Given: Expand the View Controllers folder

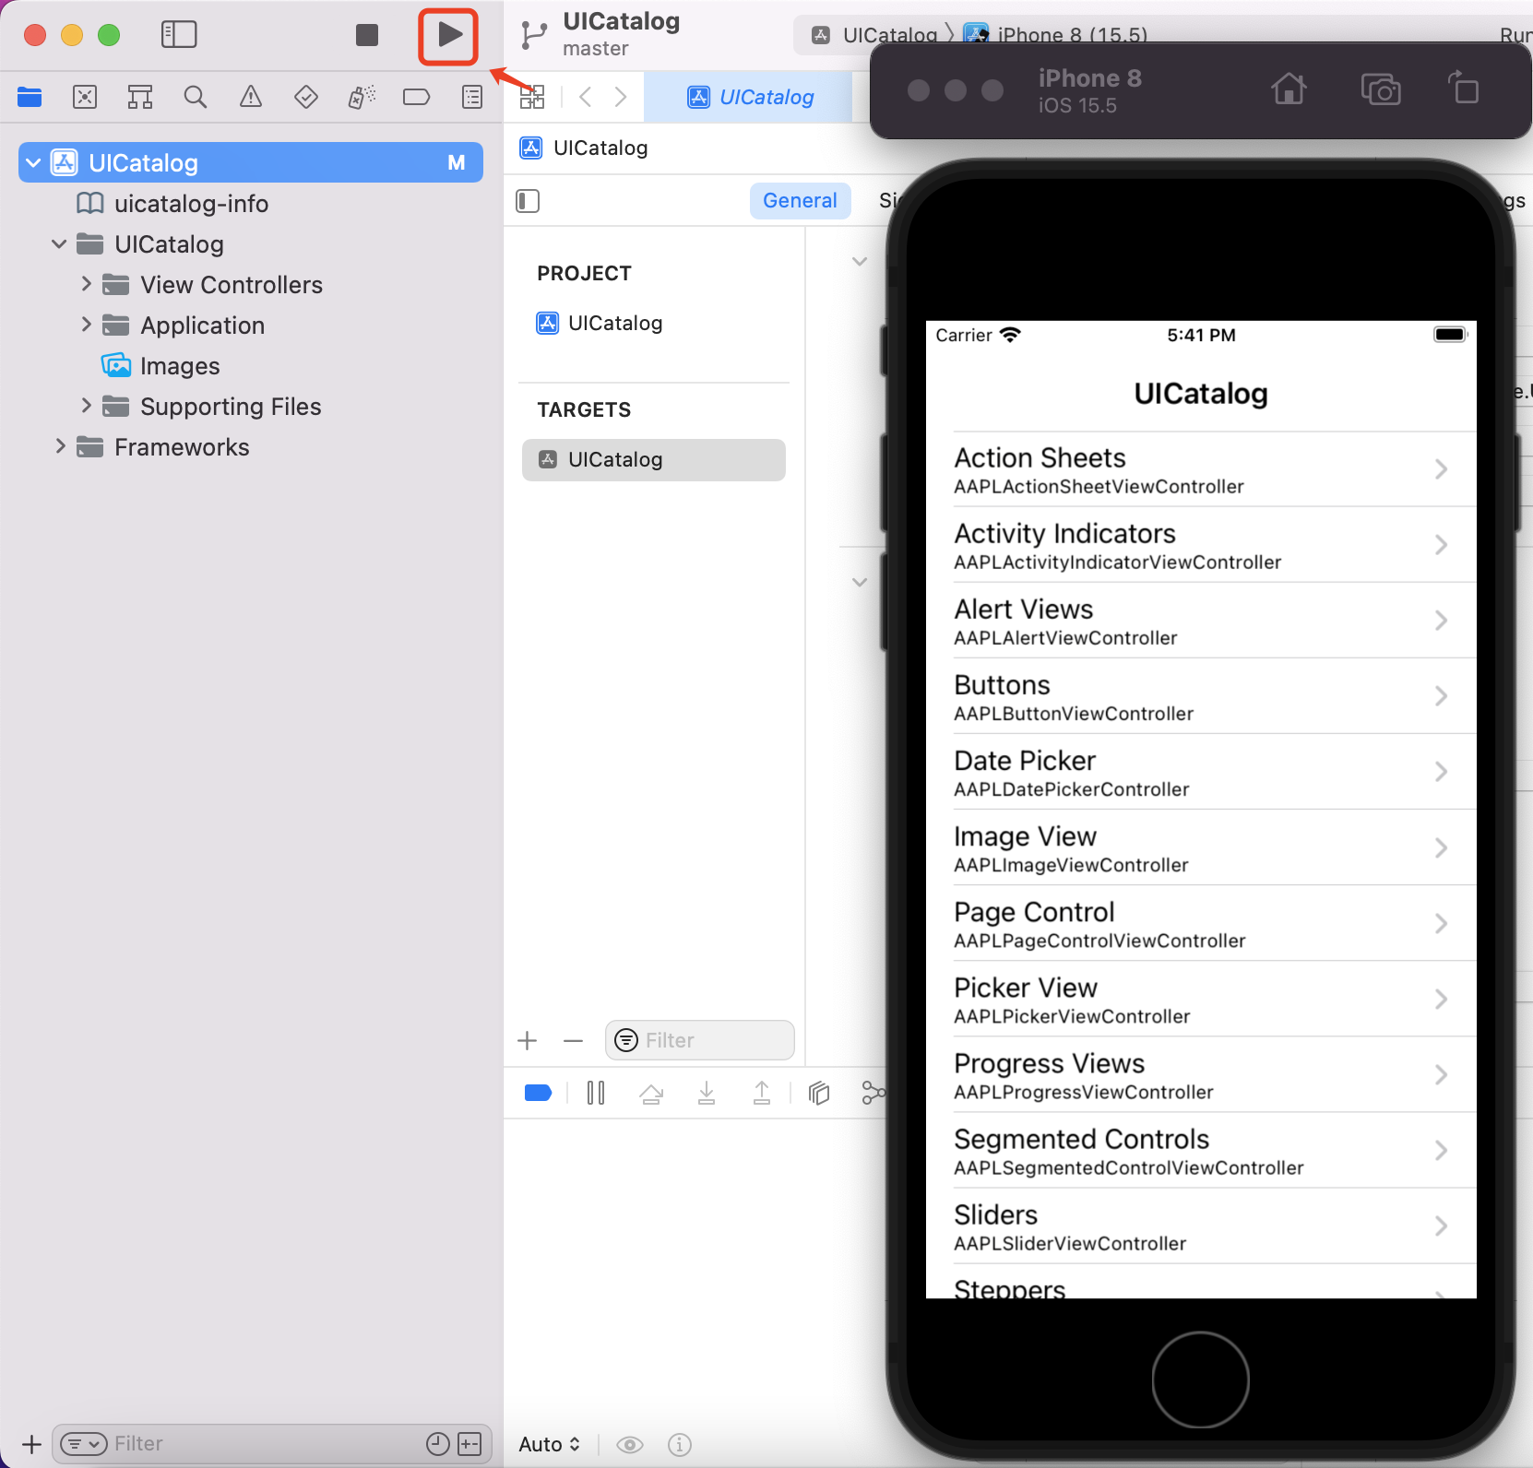Looking at the screenshot, I should pos(85,284).
